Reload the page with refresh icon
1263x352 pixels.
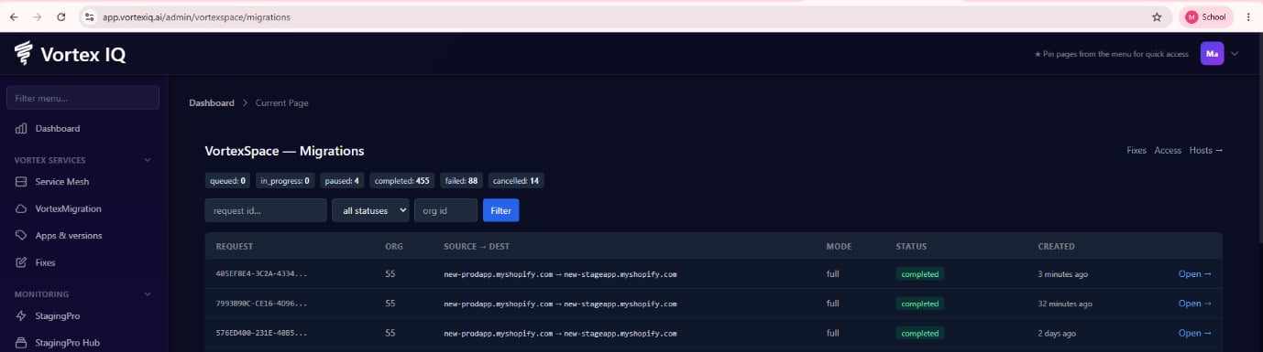(61, 16)
